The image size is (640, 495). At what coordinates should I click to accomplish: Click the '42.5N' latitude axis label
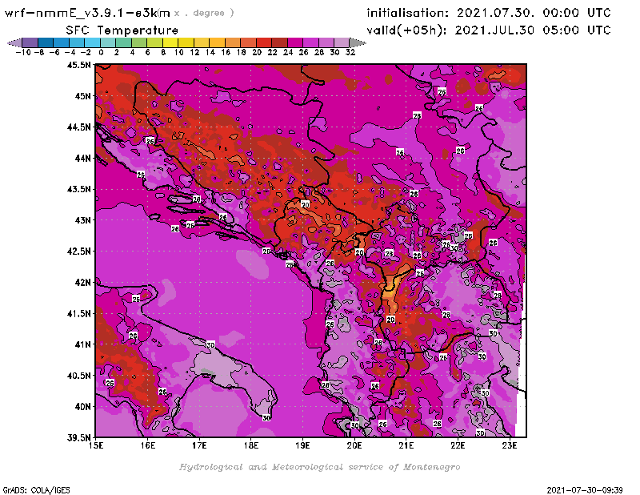79,252
